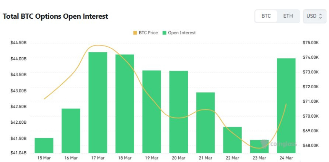Click the Total BTC Options Open Interest title
This screenshot has height=162, width=329.
[x=55, y=16]
